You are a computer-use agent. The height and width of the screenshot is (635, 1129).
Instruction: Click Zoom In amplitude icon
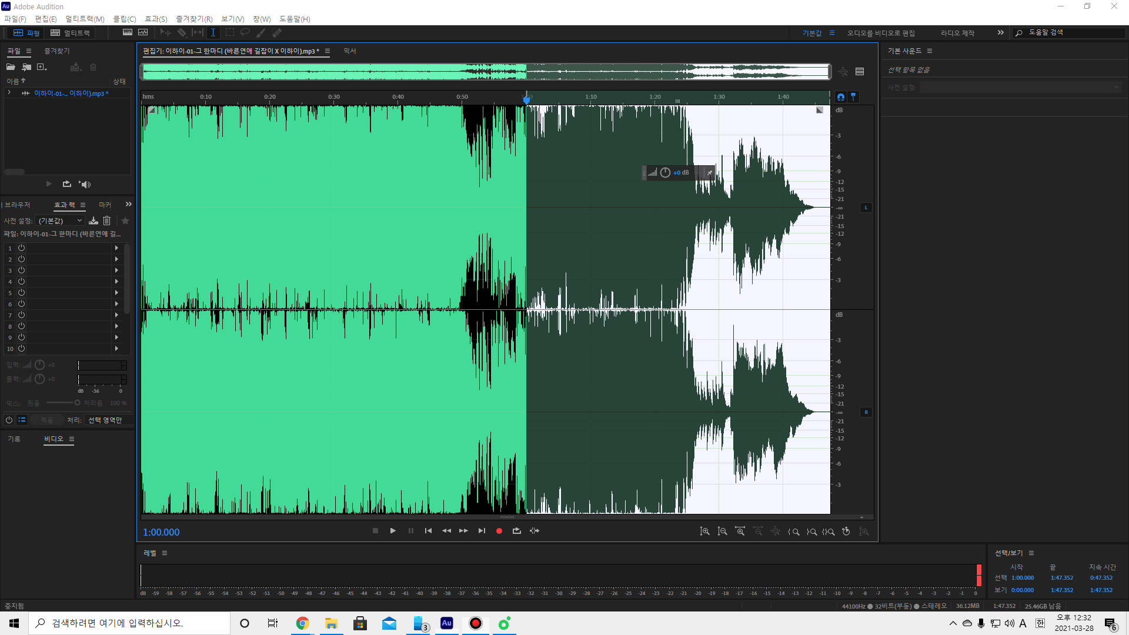[x=704, y=532]
